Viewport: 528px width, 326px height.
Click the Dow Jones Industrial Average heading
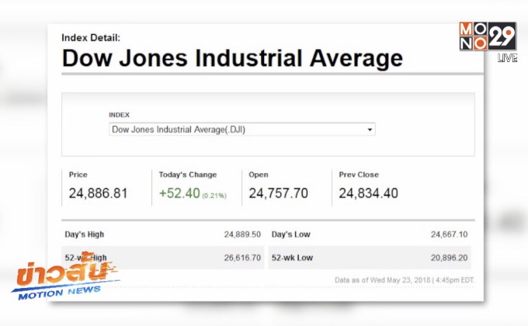coord(232,58)
